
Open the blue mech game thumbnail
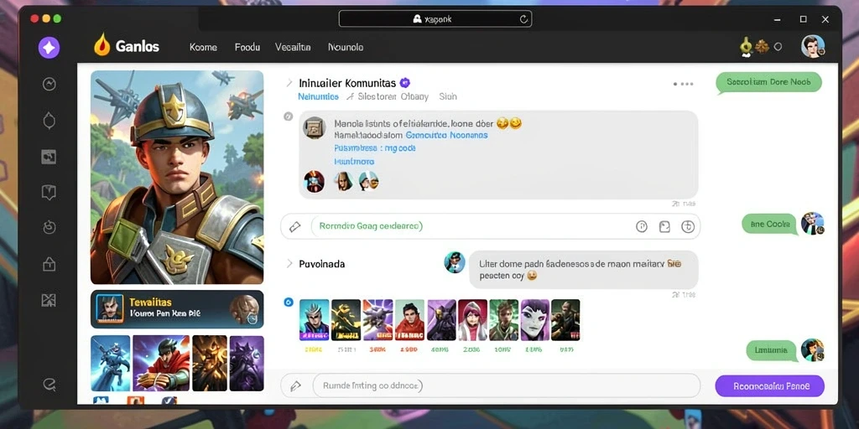click(x=110, y=364)
